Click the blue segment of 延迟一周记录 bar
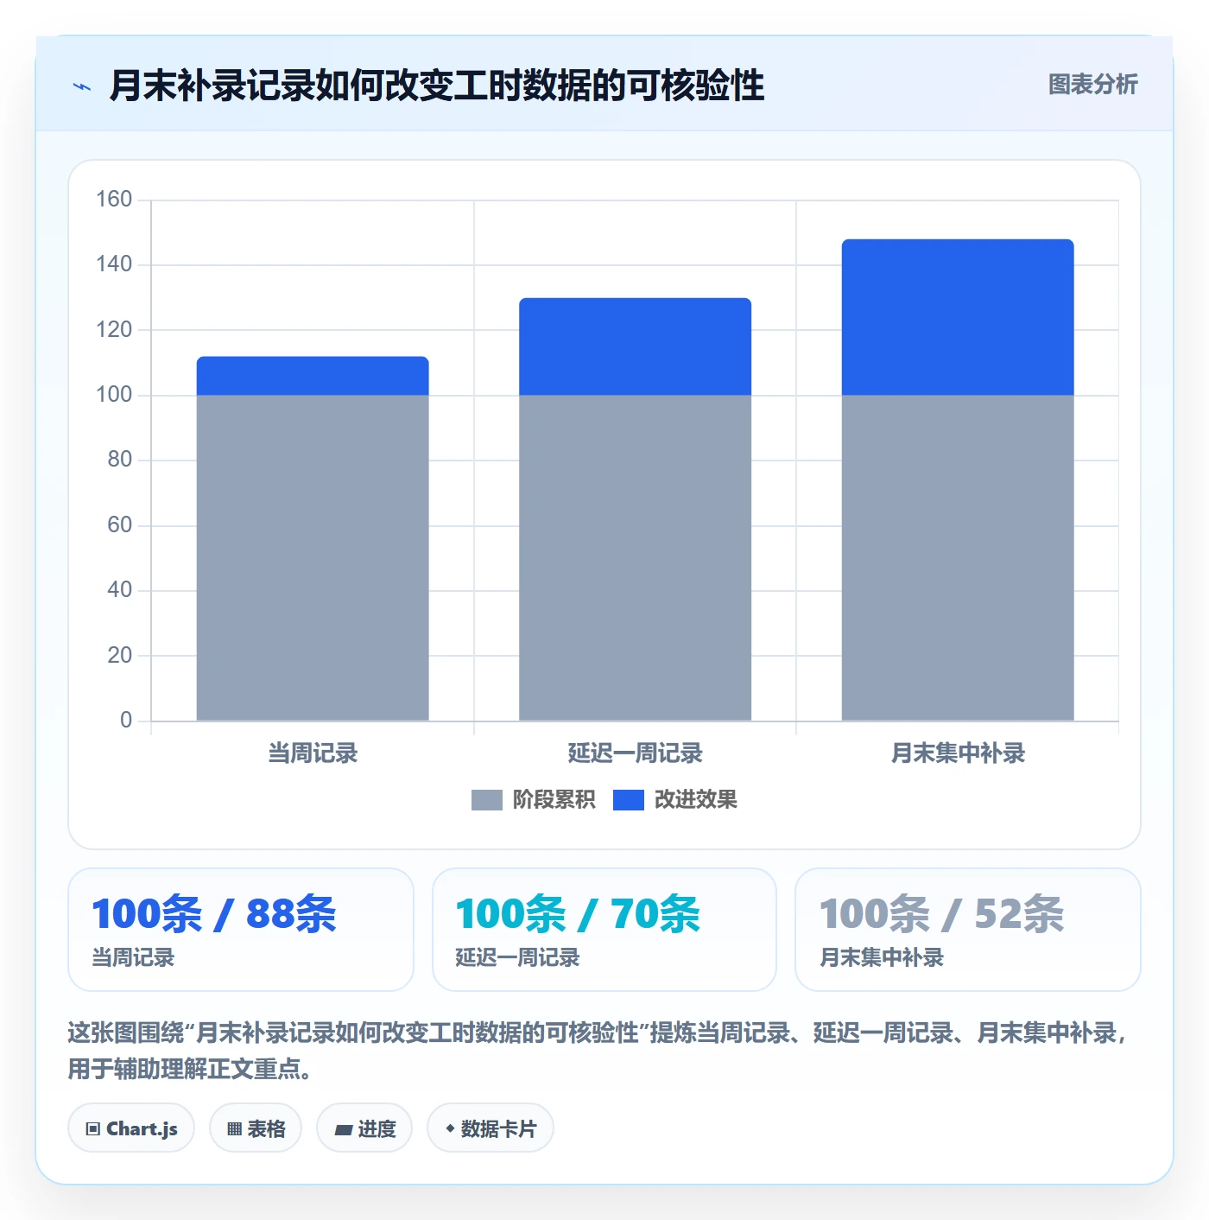This screenshot has width=1209, height=1220. tap(635, 346)
